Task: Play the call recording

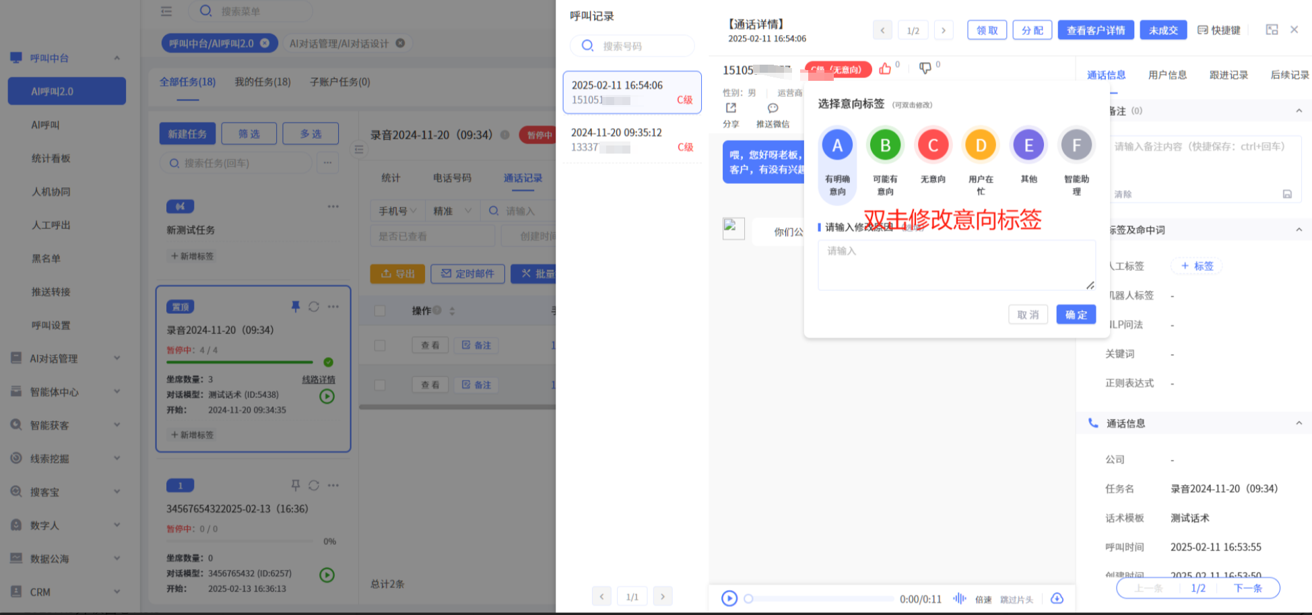Action: pos(729,598)
